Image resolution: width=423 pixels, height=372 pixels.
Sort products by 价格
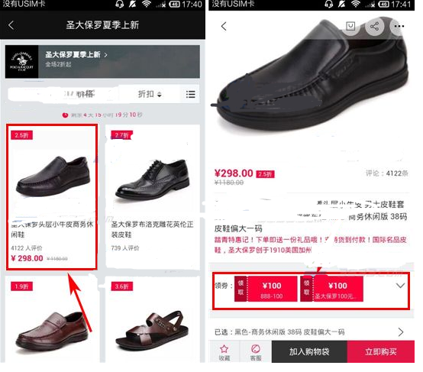[85, 94]
